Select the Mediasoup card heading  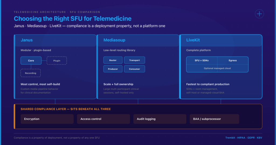click(x=114, y=40)
